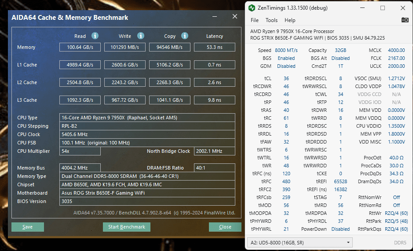Select L2 Cache Write value 2243.2 GB/s
This screenshot has height=251, width=413.
(125, 82)
